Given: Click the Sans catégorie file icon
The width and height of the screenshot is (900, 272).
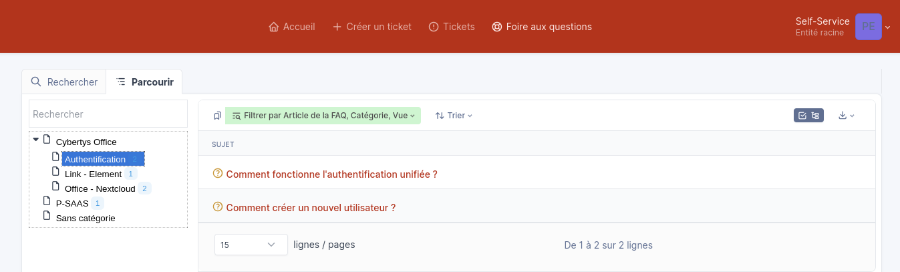Looking at the screenshot, I should [47, 216].
